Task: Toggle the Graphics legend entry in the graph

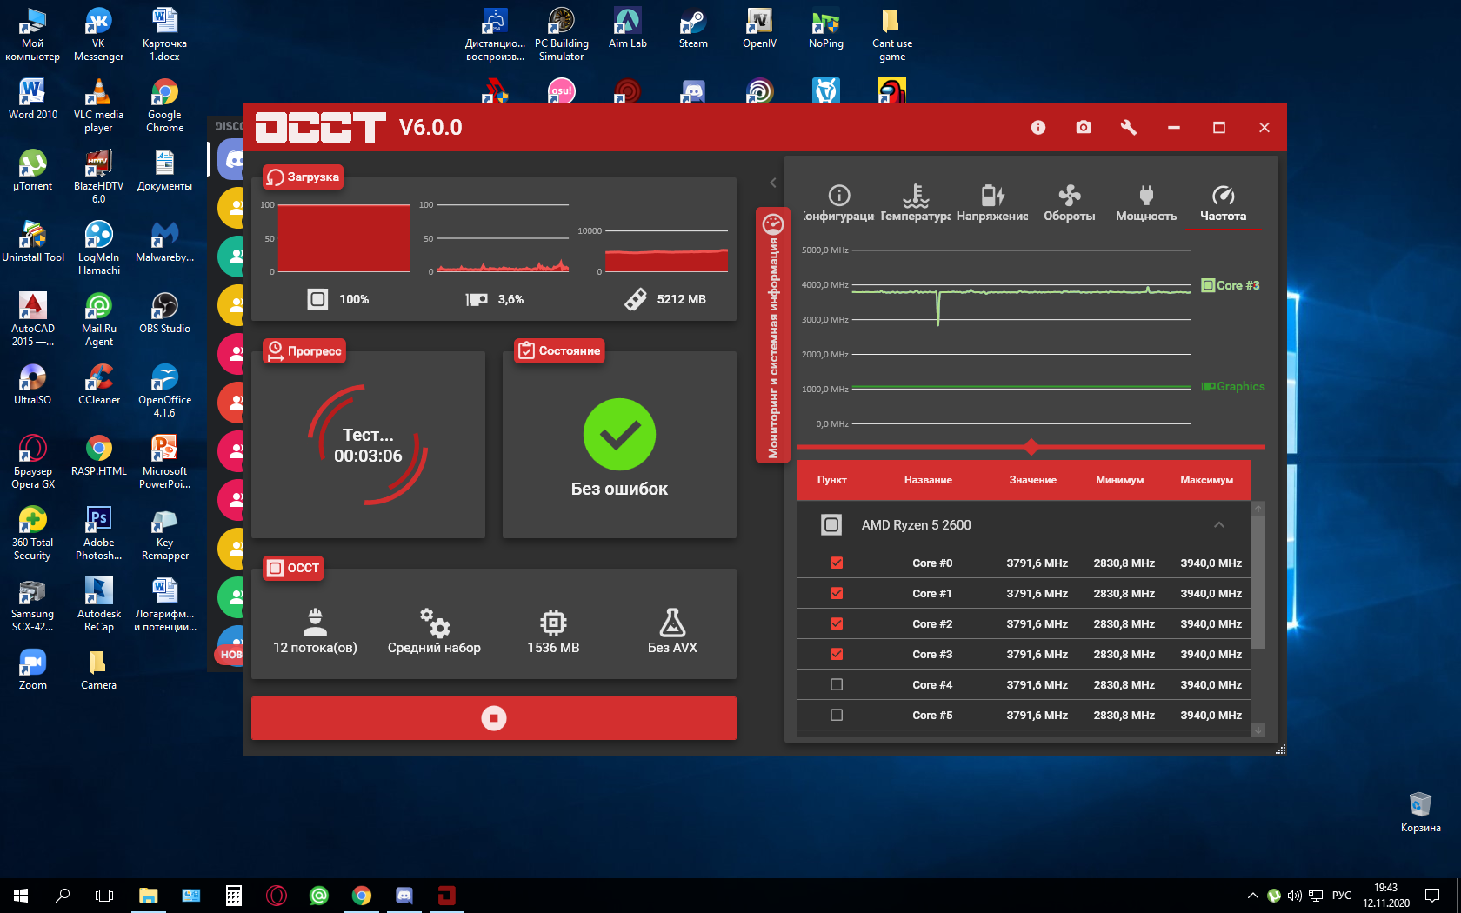Action: pos(1233,386)
